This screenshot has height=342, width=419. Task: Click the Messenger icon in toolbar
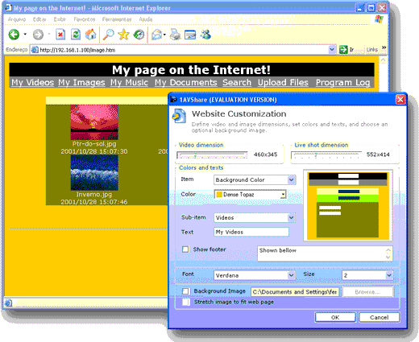(205, 35)
